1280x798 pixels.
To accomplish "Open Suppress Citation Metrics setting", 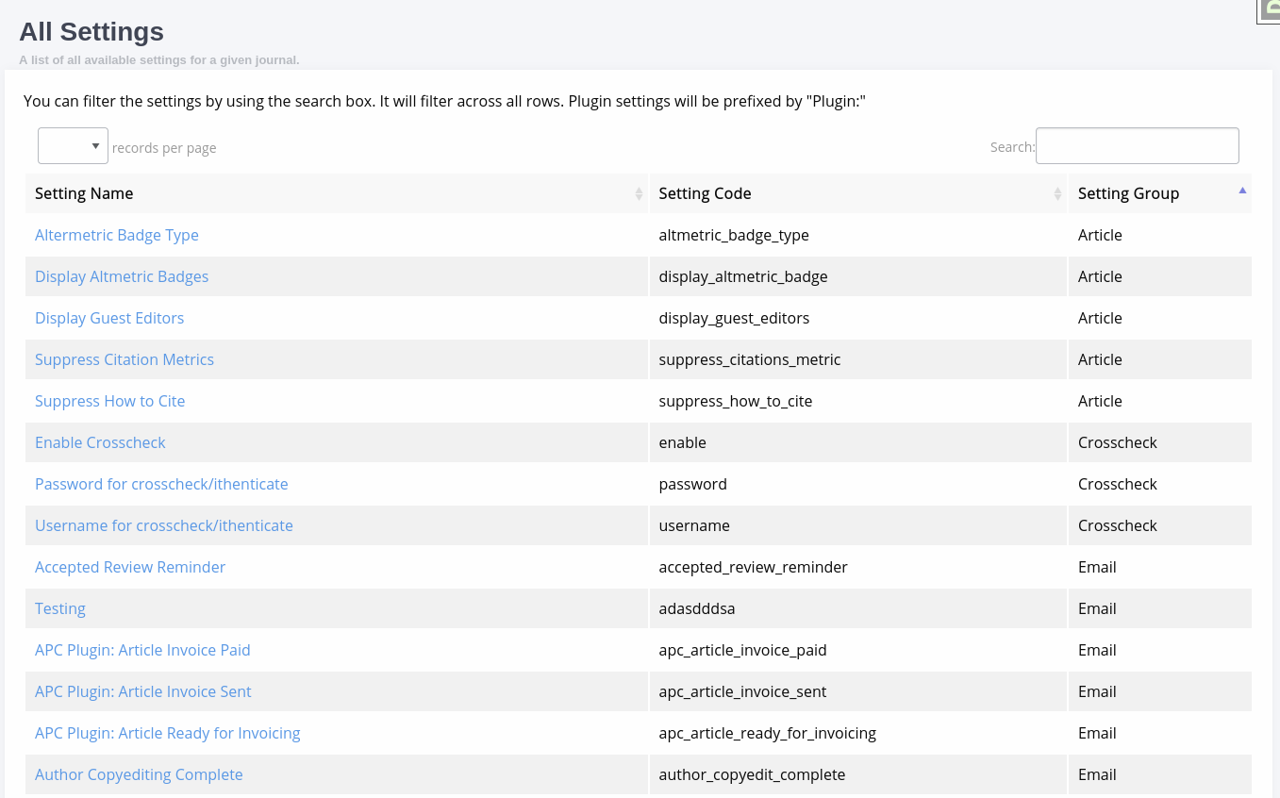I will (125, 359).
